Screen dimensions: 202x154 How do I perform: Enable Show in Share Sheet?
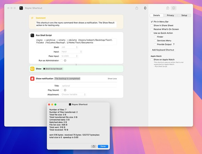pyautogui.click(x=152, y=26)
